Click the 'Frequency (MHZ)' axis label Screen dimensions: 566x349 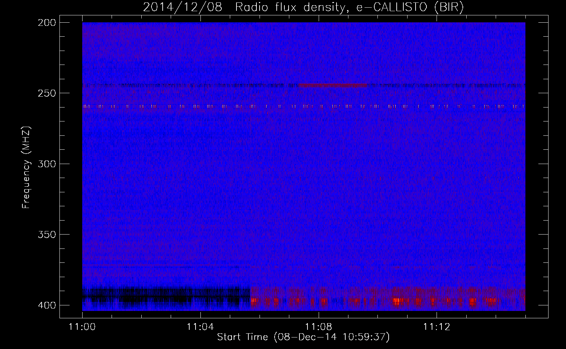[26, 167]
